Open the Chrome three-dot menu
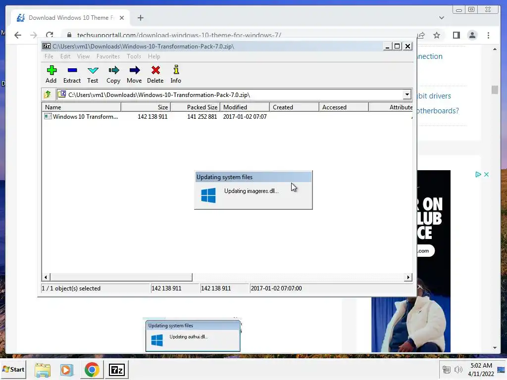 point(488,35)
